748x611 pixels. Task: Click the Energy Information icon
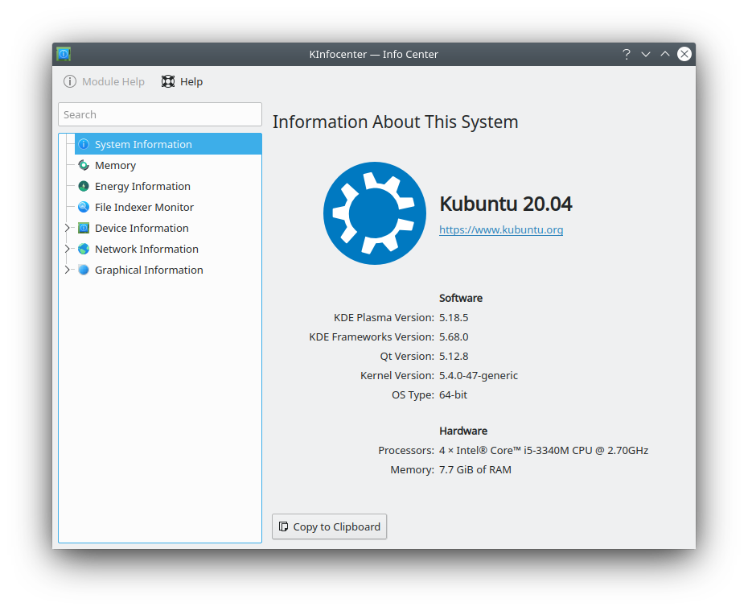click(x=84, y=186)
